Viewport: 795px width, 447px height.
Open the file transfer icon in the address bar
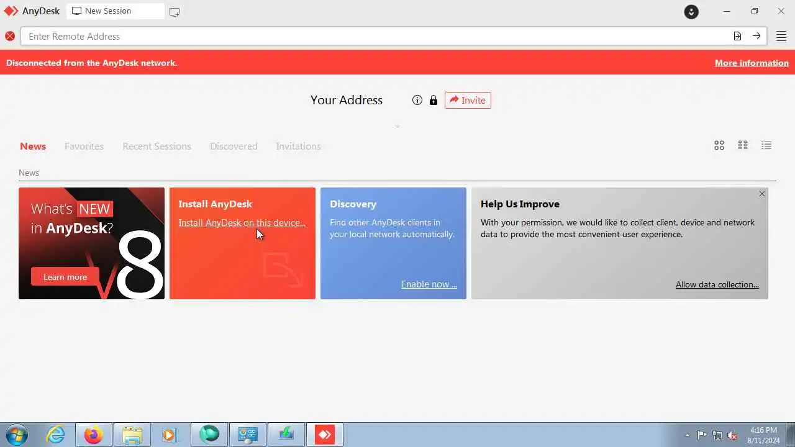pos(737,36)
